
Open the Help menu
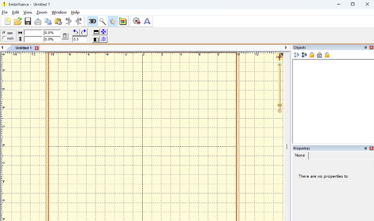pyautogui.click(x=75, y=12)
